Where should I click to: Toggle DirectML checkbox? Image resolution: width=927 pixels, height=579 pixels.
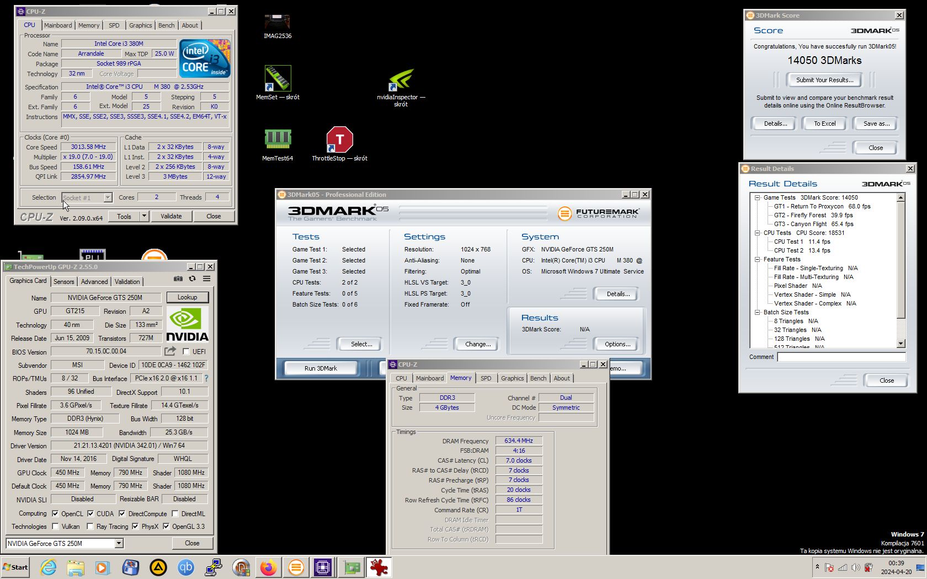coord(175,513)
